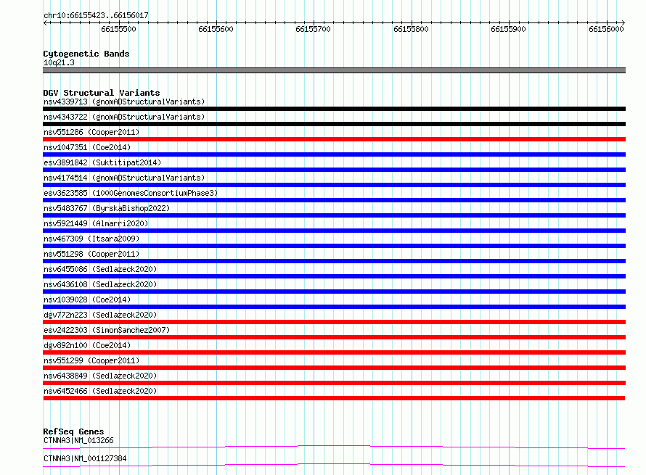Screen dimensions: 646x475
Task: Open the CTNNA3|NM_001127384 transcript label
Action: (x=85, y=458)
